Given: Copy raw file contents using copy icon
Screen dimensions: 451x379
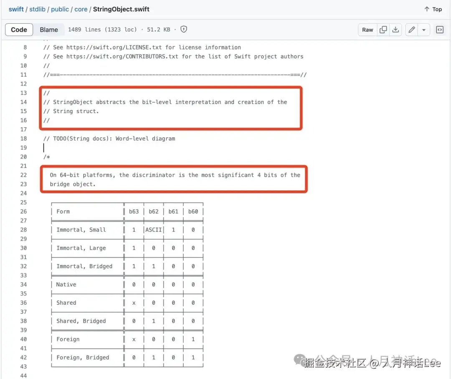Looking at the screenshot, I should click(383, 30).
